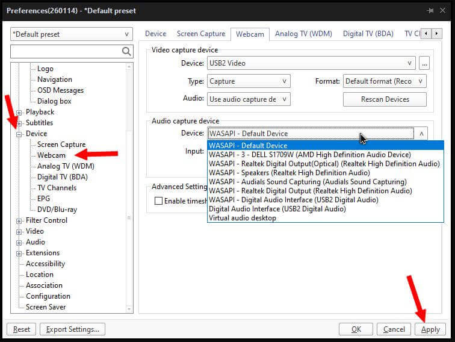
Task: Collapse the Device tree node
Action: [x=19, y=134]
